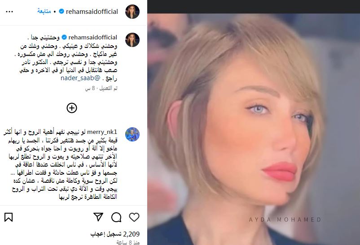Click the edited 8 س caption timestamp
The height and width of the screenshot is (245, 360).
101,88
